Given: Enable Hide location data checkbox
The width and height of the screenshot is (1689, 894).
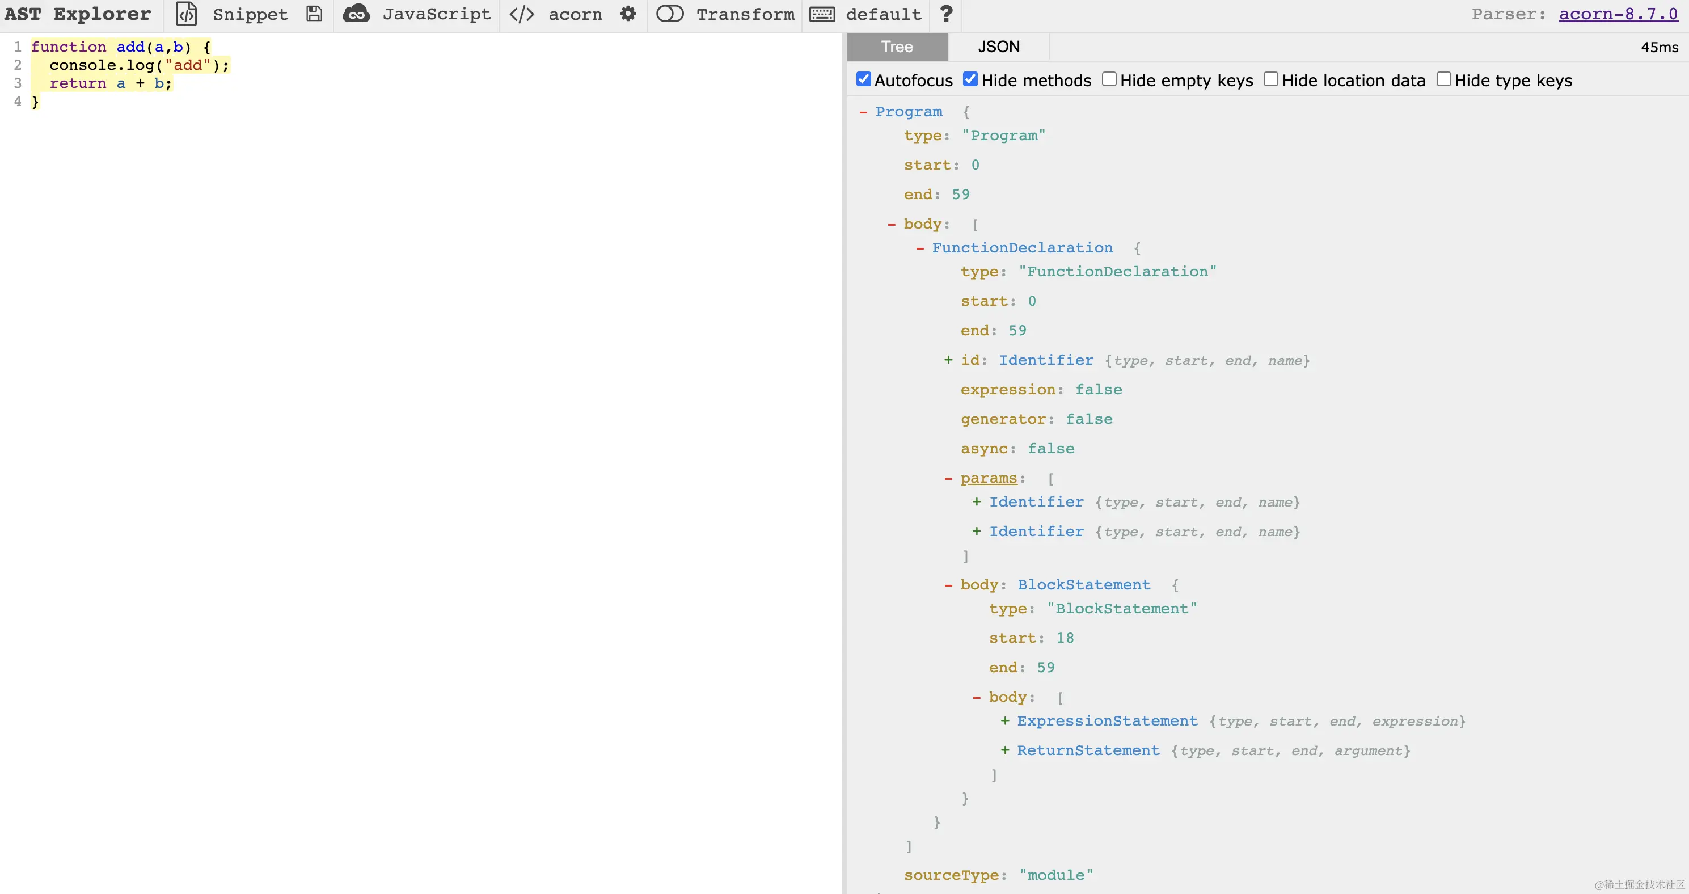Looking at the screenshot, I should [x=1270, y=80].
